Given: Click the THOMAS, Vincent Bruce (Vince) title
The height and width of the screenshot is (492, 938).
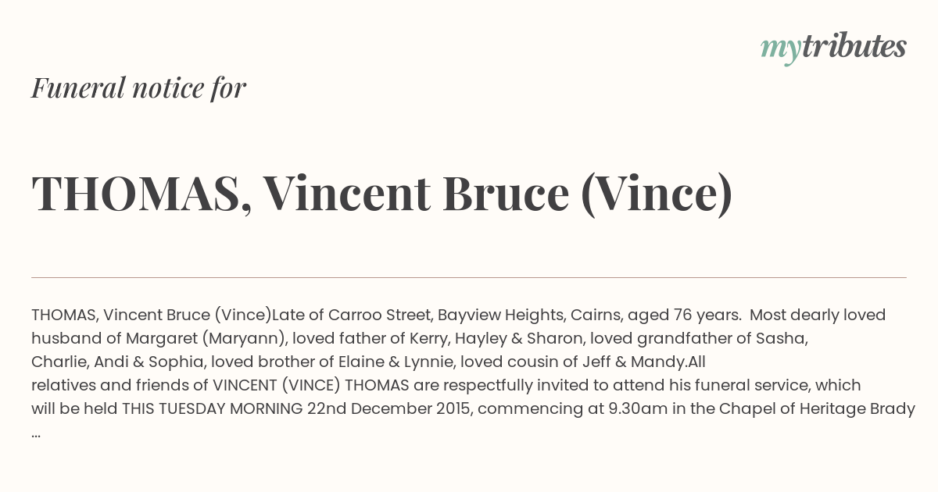Looking at the screenshot, I should pos(382,194).
